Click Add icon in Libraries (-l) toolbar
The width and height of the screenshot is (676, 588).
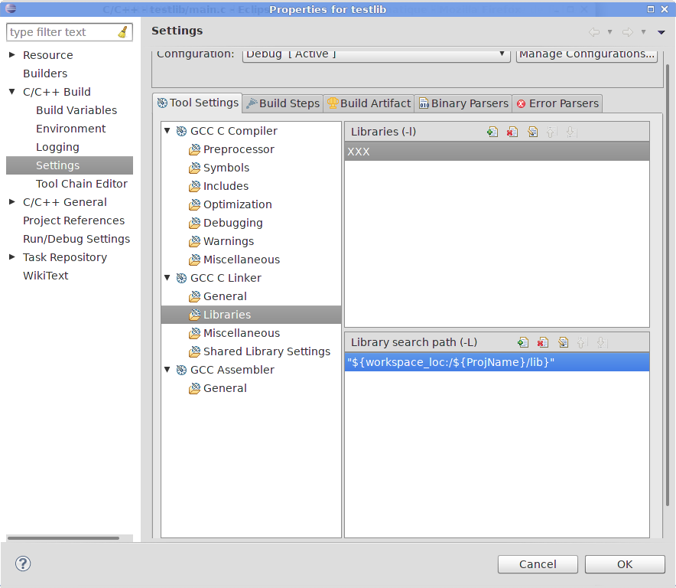tap(492, 132)
